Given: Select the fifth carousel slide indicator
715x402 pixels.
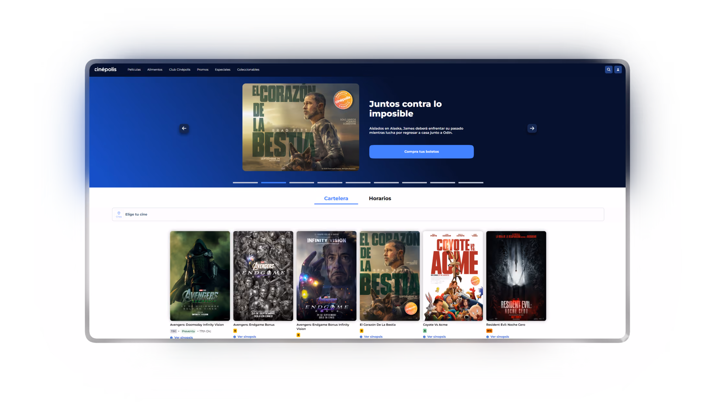Looking at the screenshot, I should click(358, 183).
